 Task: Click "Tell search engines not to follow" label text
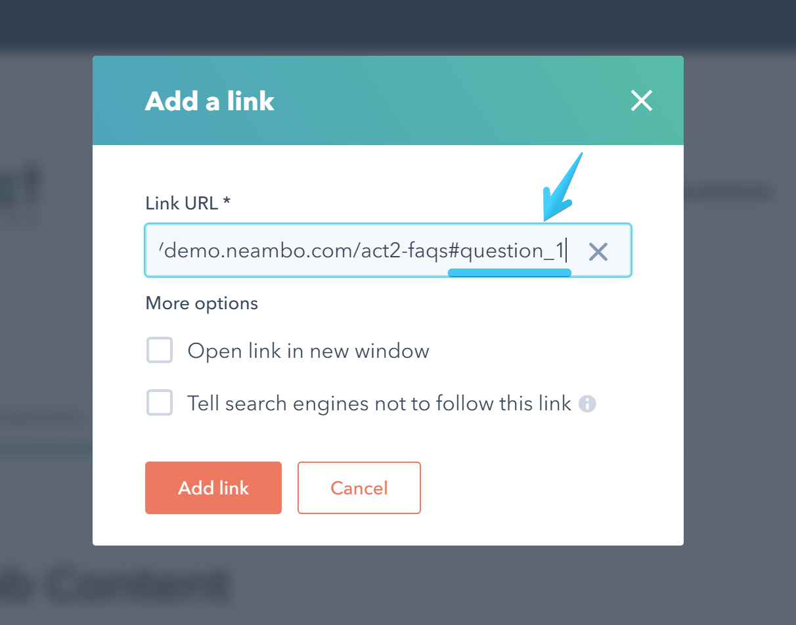pyautogui.click(x=379, y=403)
